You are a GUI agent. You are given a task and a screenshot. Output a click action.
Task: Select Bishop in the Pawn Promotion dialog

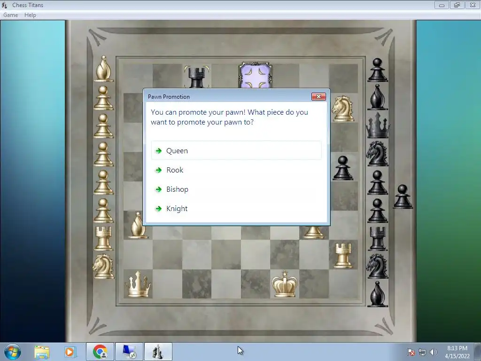coord(236,189)
